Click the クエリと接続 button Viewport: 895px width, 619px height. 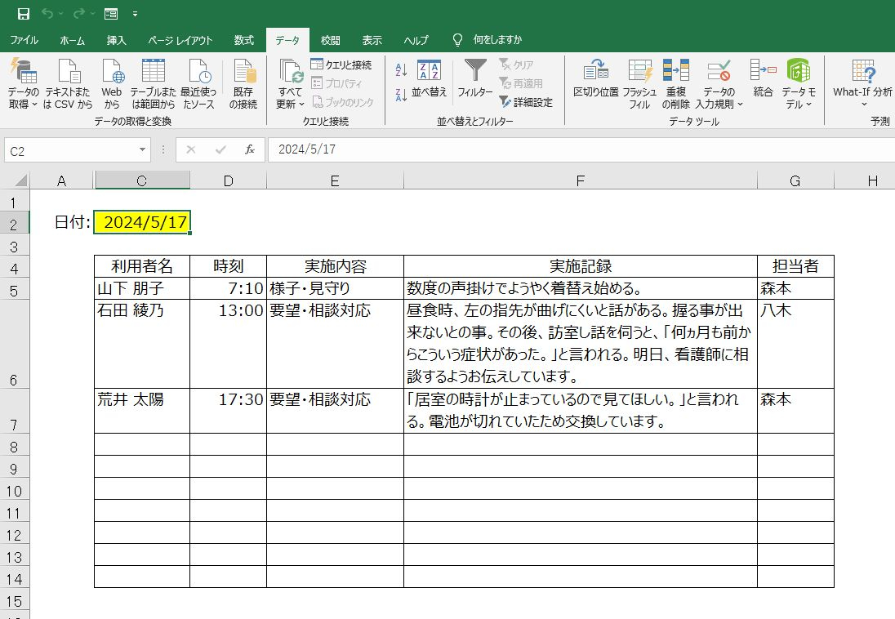coord(341,65)
